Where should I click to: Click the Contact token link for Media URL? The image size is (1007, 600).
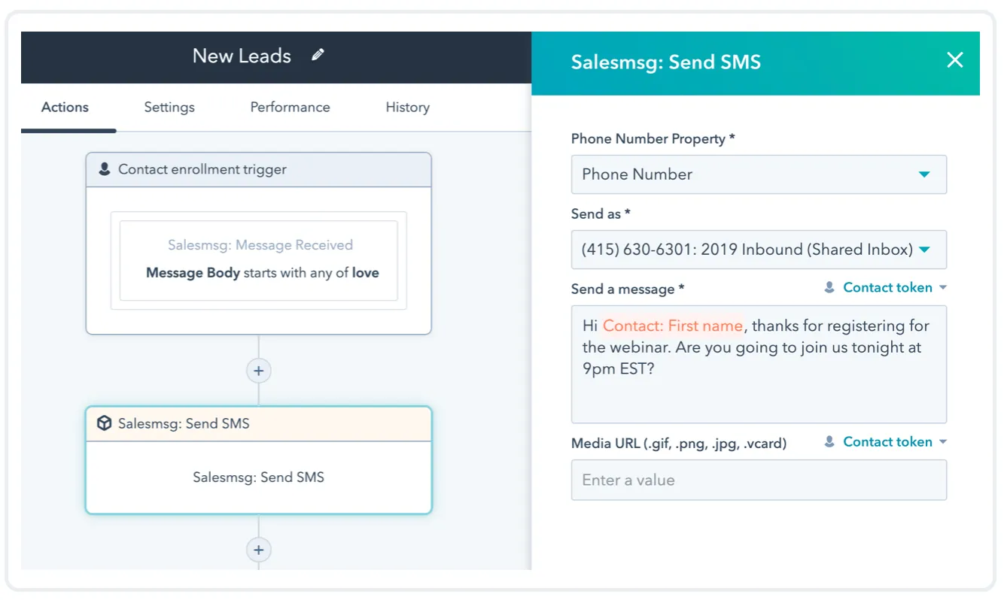887,441
